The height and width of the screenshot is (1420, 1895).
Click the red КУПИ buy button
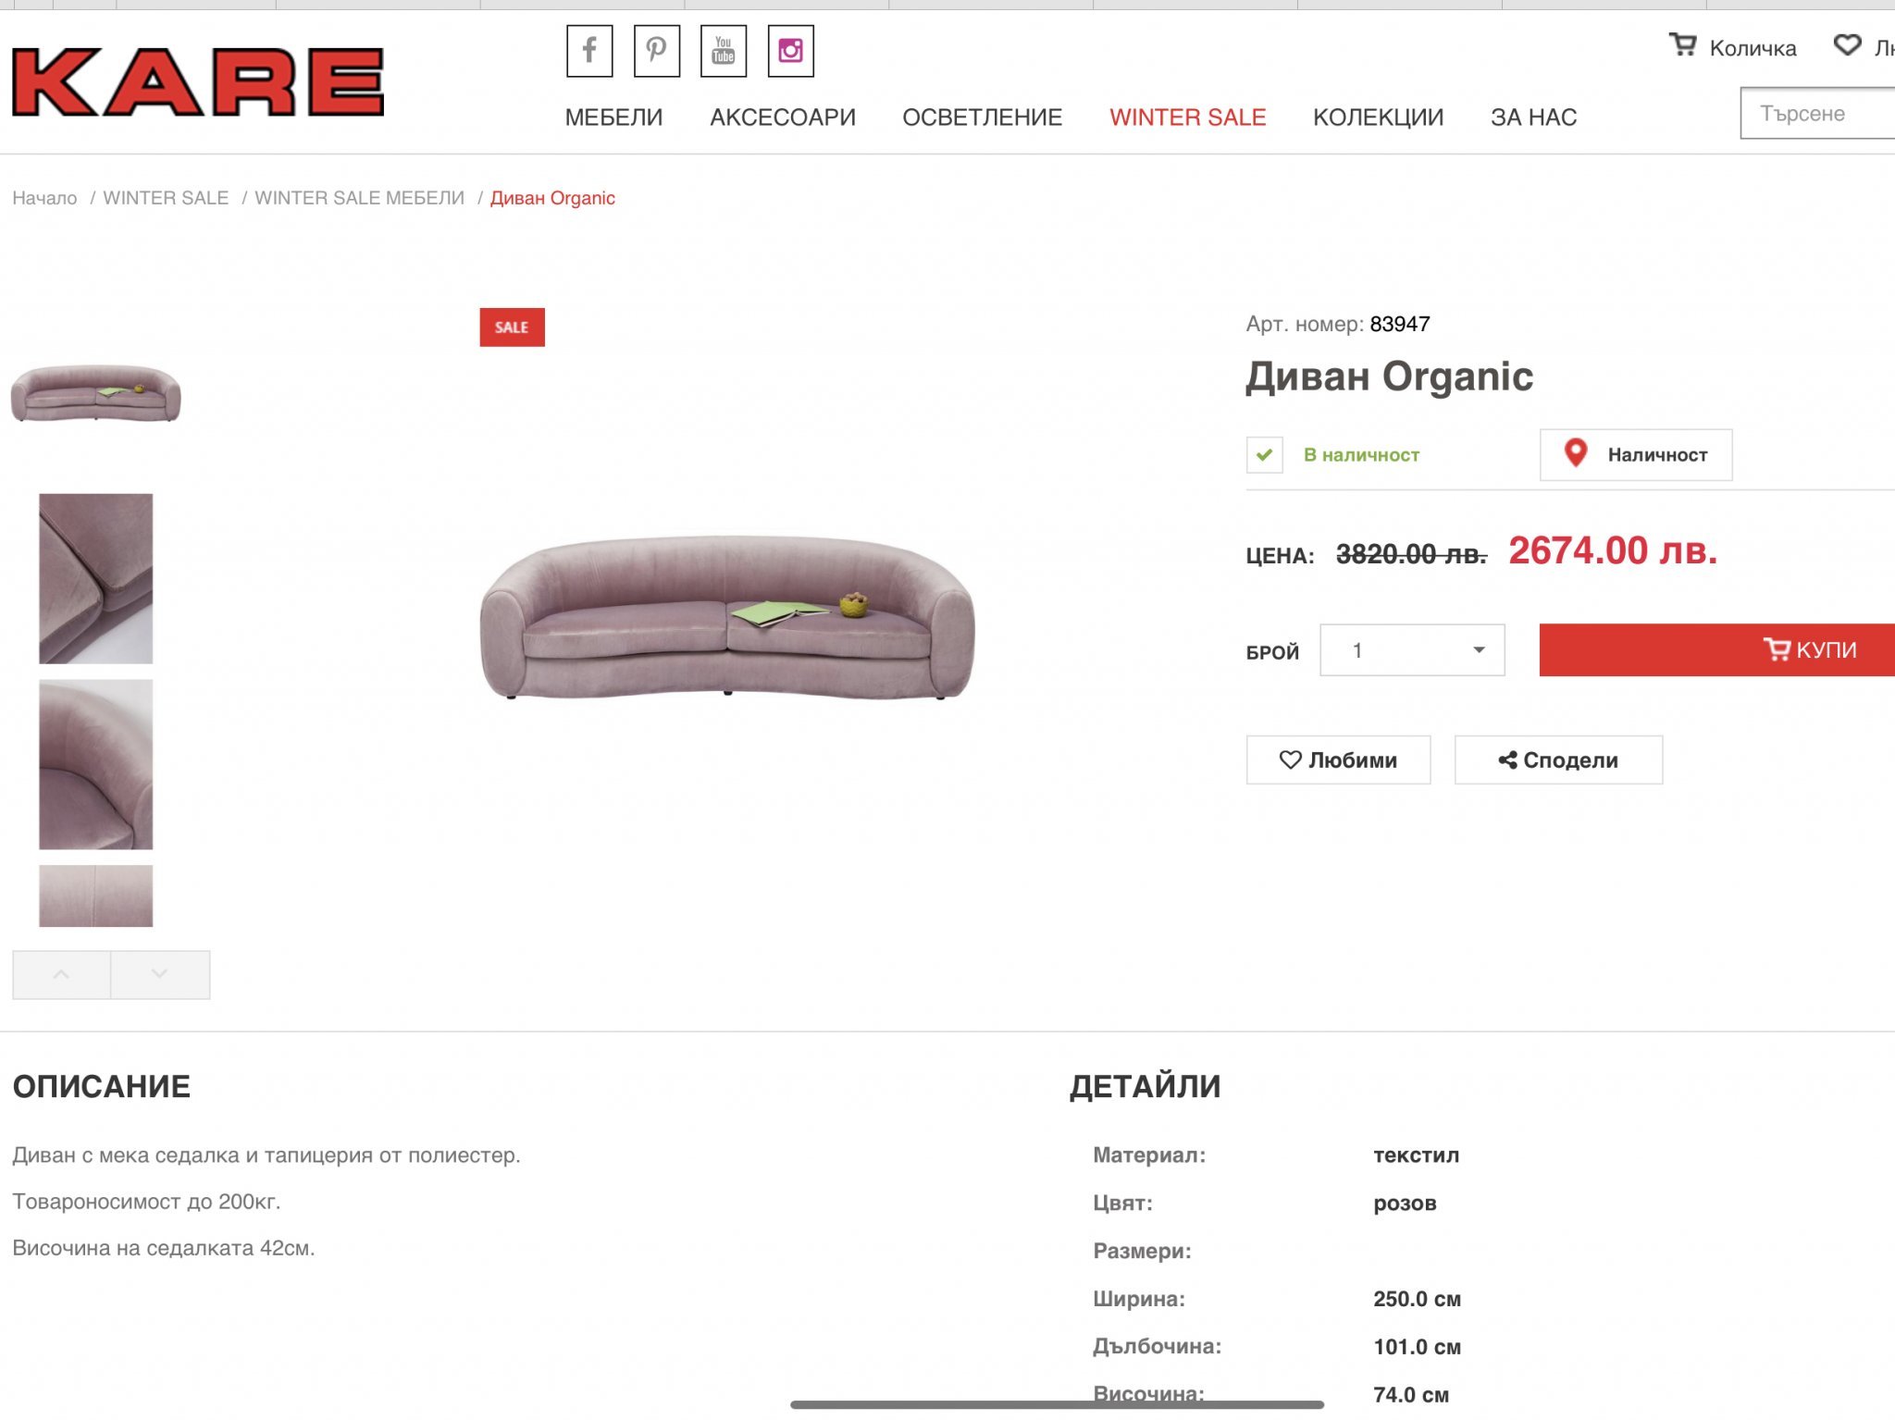(1716, 649)
